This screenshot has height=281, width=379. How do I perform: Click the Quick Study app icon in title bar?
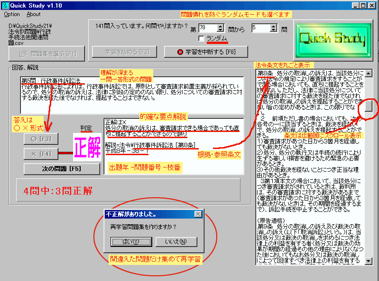[x=5, y=6]
